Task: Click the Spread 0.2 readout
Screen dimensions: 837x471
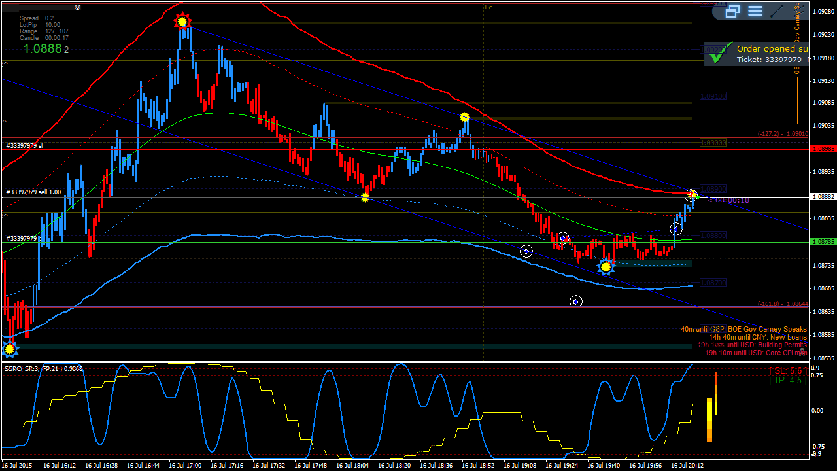Action: [x=37, y=18]
